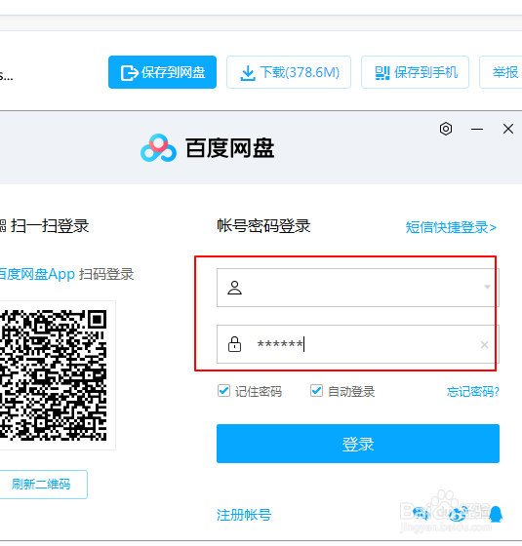
Task: Clear the password field with the X icon
Action: (484, 345)
